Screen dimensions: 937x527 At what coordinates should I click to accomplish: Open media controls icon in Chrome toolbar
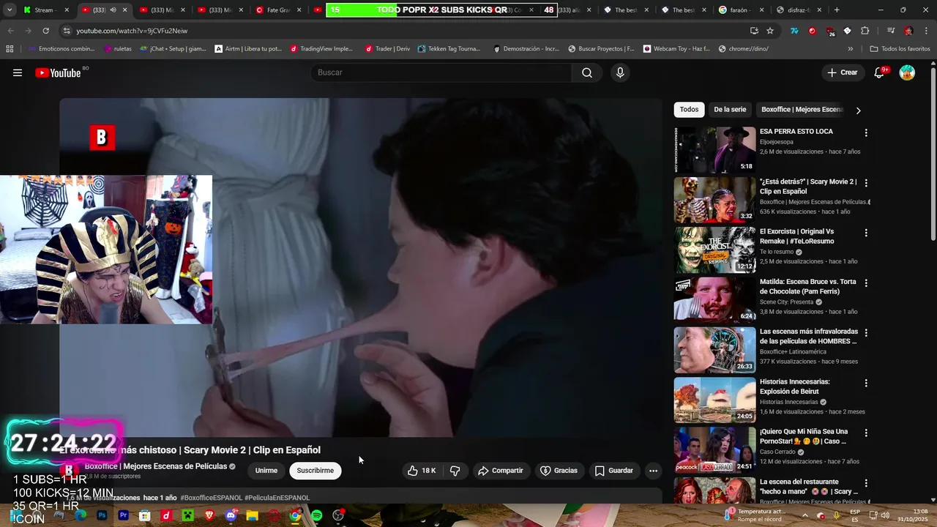coord(890,31)
